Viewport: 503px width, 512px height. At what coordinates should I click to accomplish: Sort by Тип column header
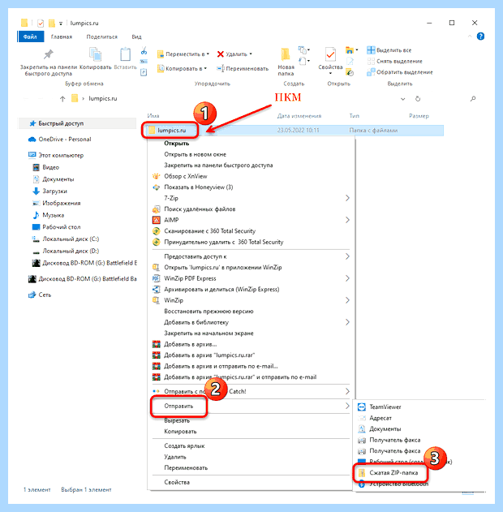coord(355,116)
